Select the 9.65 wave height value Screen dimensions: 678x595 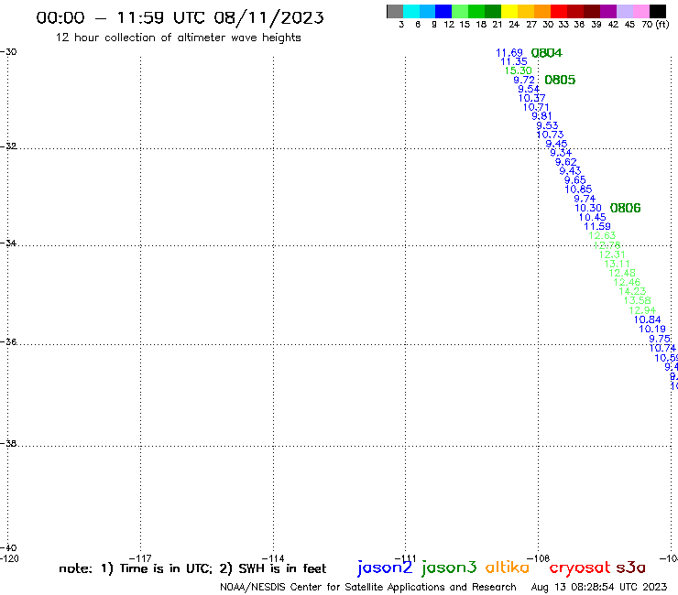click(575, 179)
